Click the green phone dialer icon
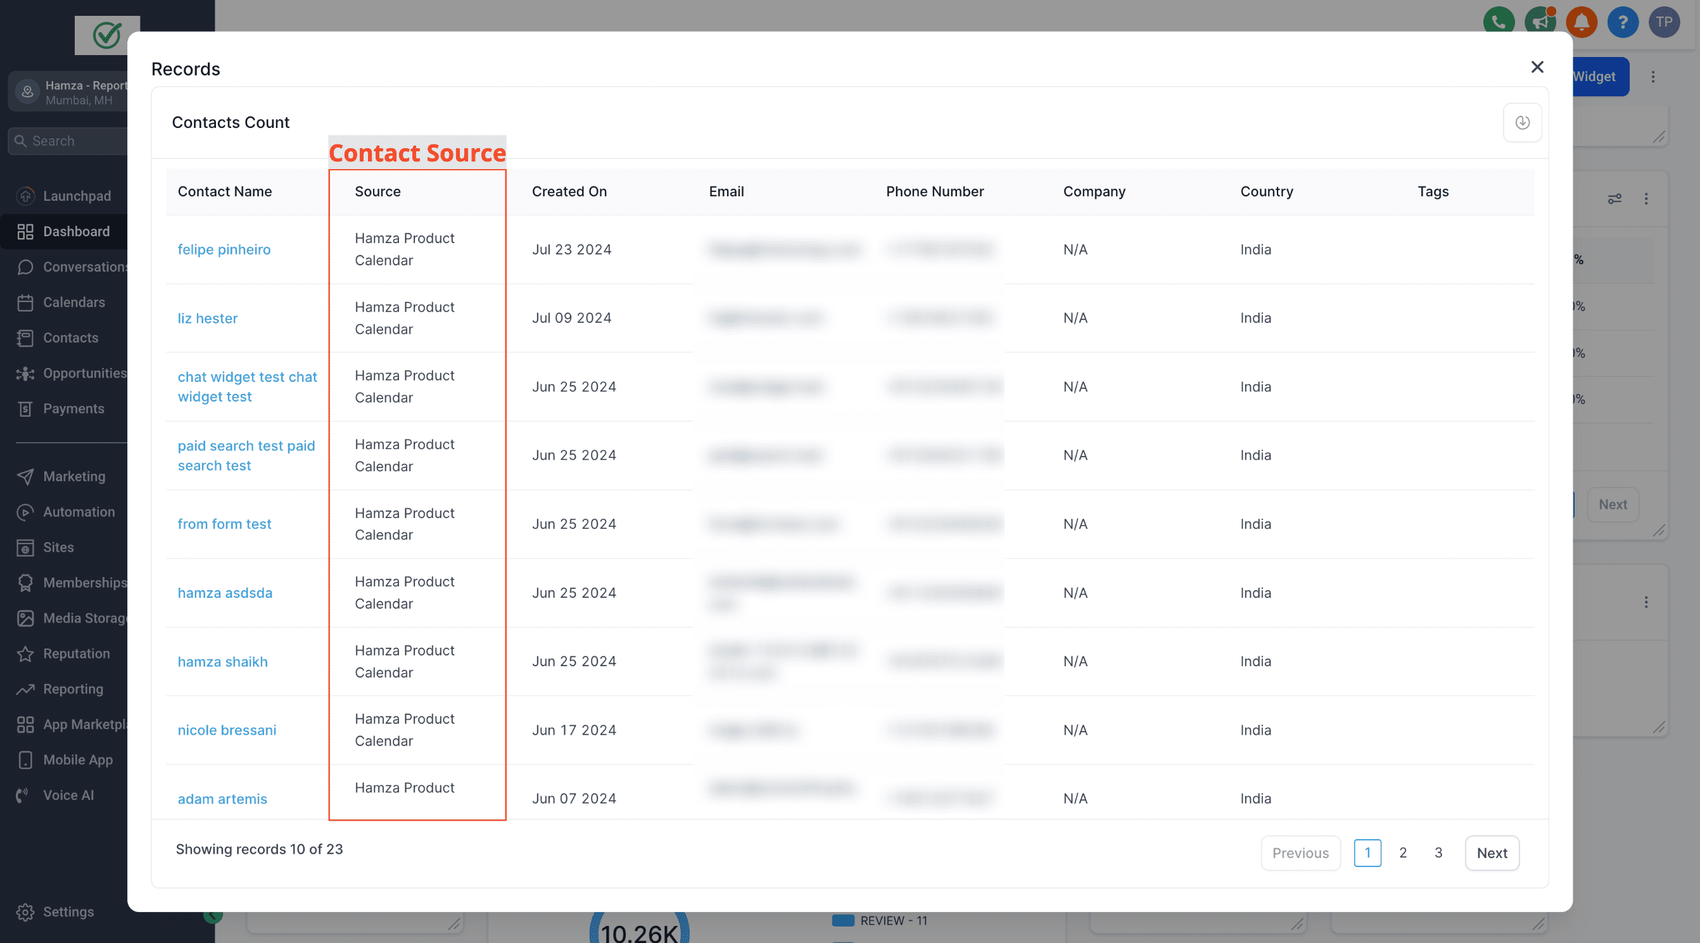The width and height of the screenshot is (1700, 943). click(1499, 22)
